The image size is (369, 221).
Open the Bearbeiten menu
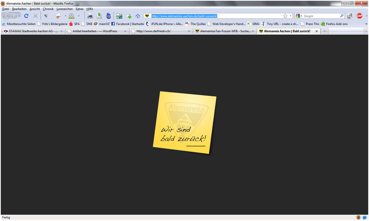point(19,9)
